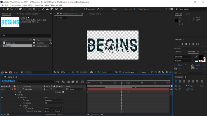Open the Third resolution dropdown
The image size is (207, 116).
coord(107,72)
